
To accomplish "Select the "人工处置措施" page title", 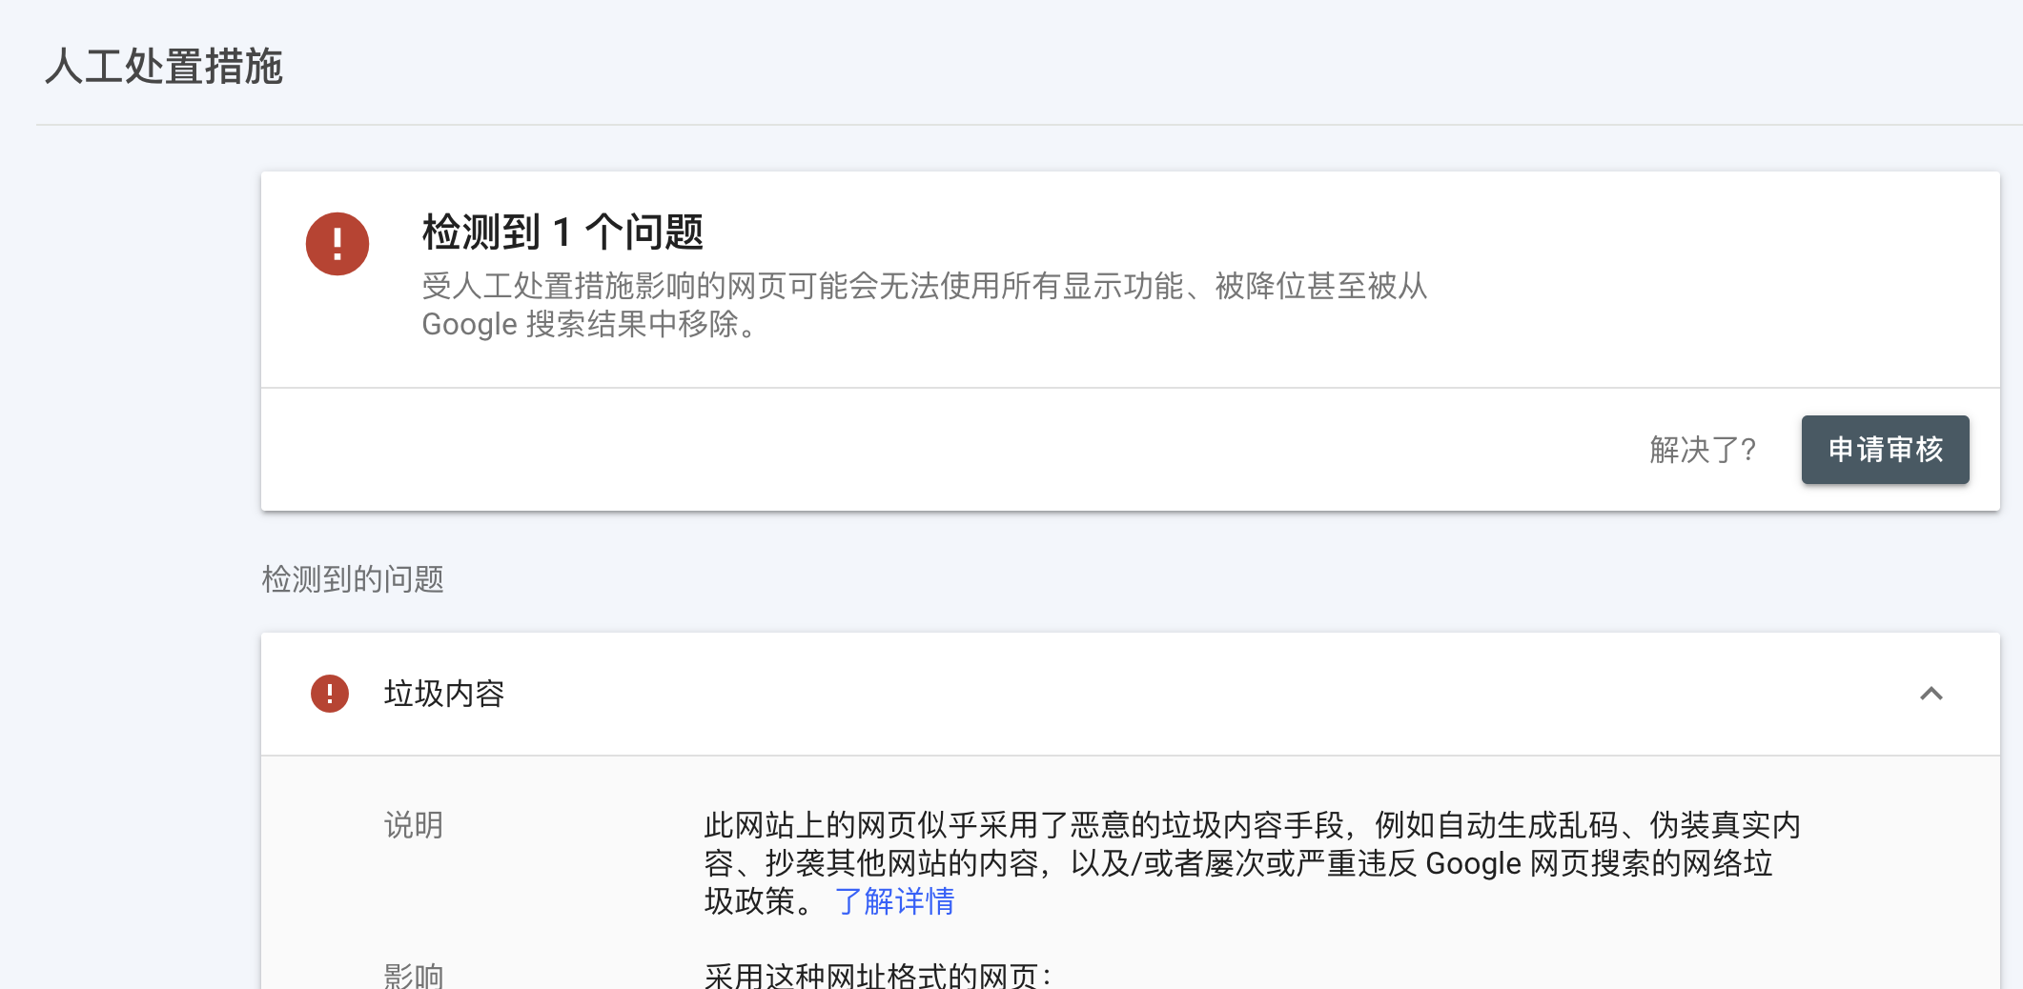I will point(162,67).
